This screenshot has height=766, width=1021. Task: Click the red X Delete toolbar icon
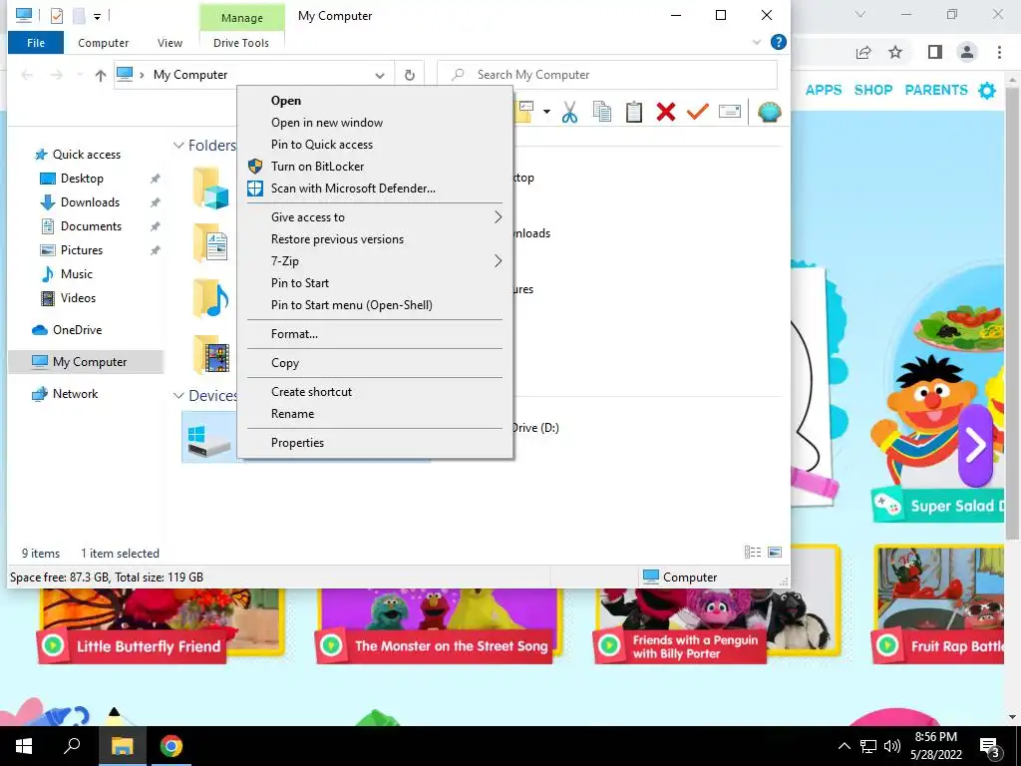click(665, 112)
